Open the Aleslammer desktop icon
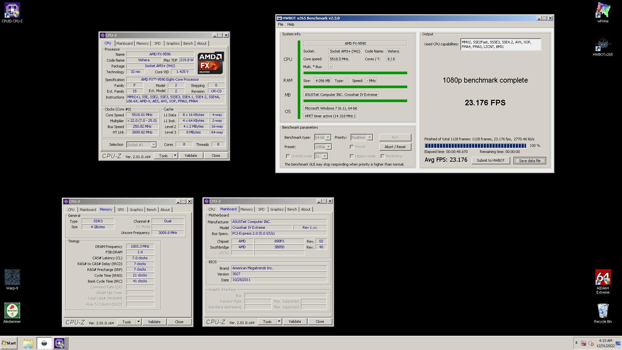 coord(12,313)
